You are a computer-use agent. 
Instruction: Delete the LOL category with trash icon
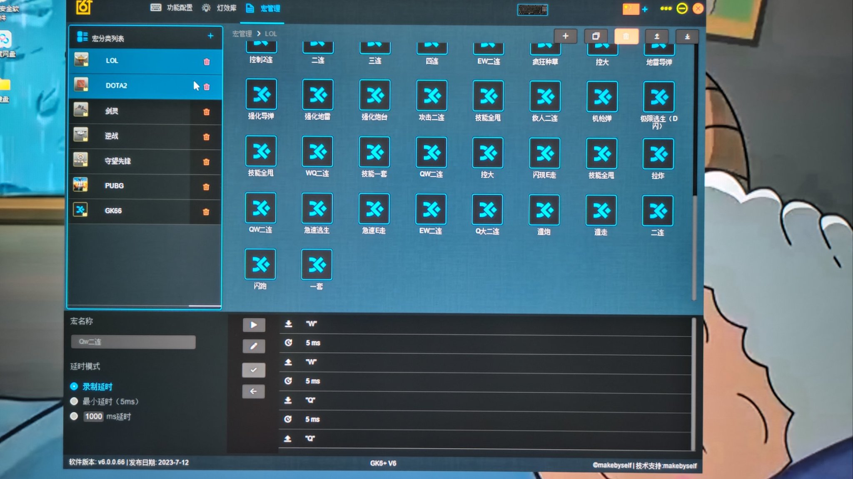tap(206, 62)
